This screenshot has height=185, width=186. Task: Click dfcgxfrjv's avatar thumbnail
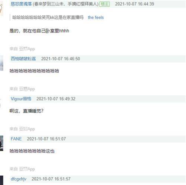1,180
